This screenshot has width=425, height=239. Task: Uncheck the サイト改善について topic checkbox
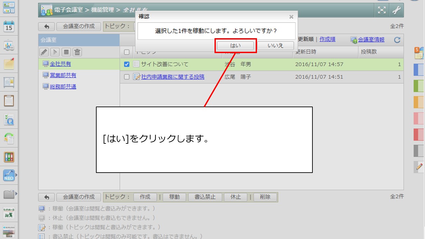[x=127, y=64]
